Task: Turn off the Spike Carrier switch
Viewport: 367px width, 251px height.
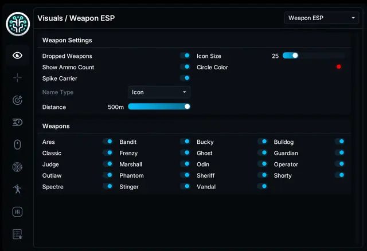Action: click(185, 78)
